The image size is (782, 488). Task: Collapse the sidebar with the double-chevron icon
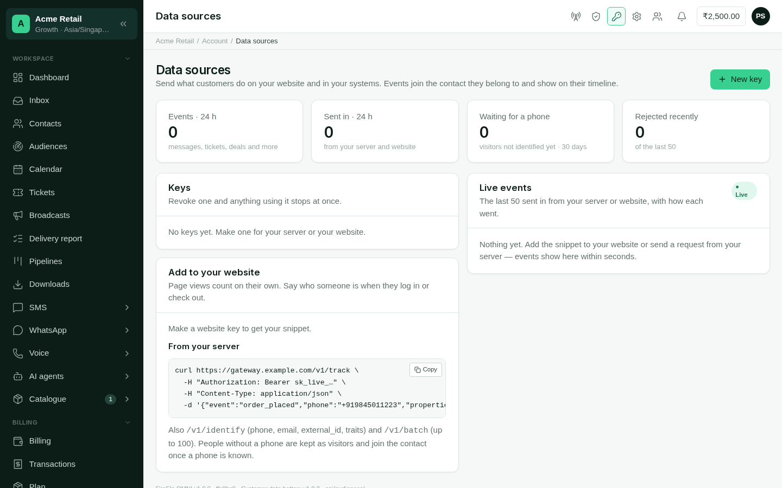pyautogui.click(x=123, y=24)
